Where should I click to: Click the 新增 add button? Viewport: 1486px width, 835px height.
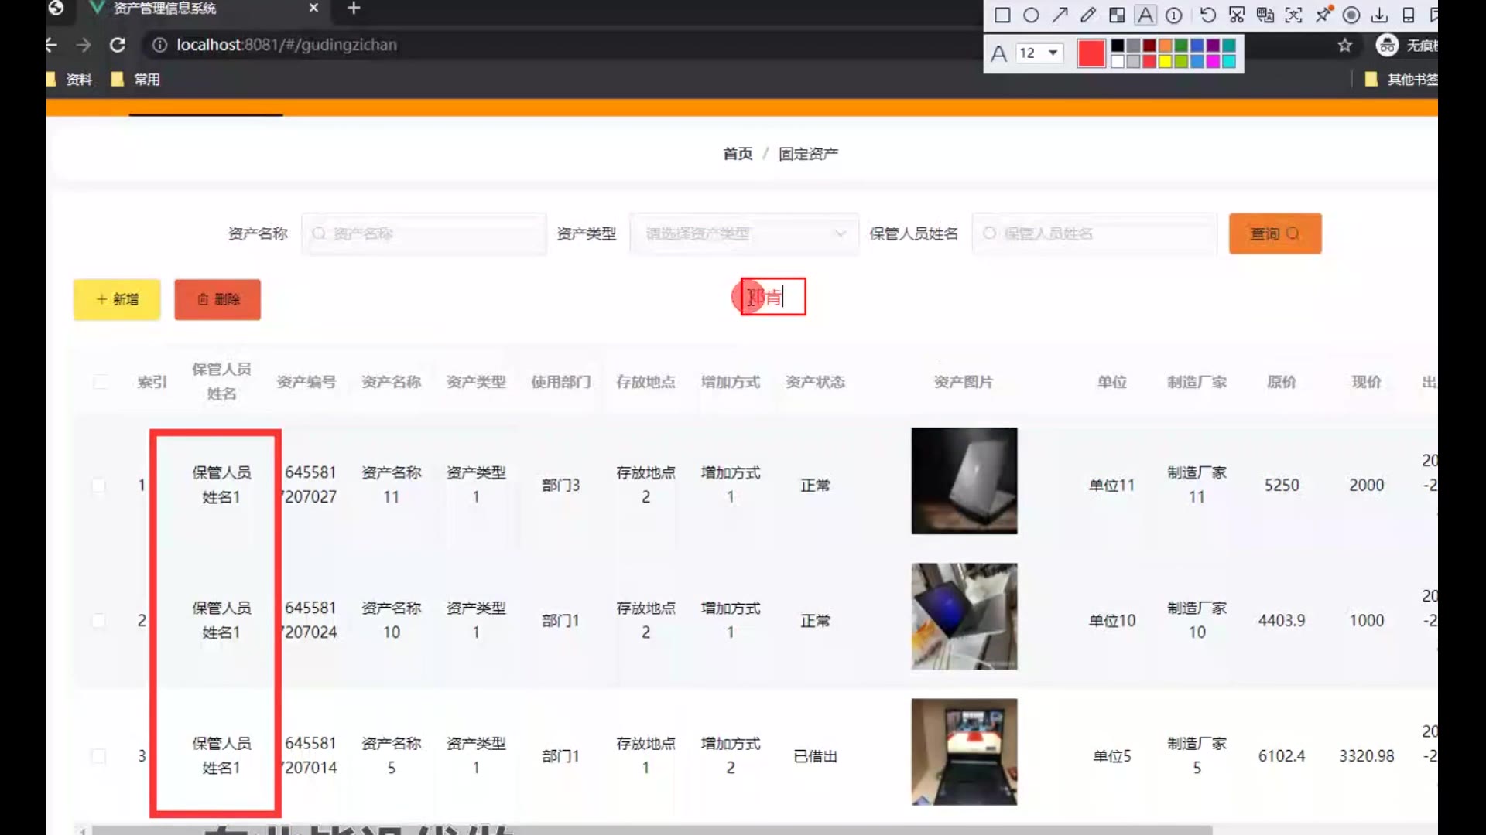pos(117,299)
